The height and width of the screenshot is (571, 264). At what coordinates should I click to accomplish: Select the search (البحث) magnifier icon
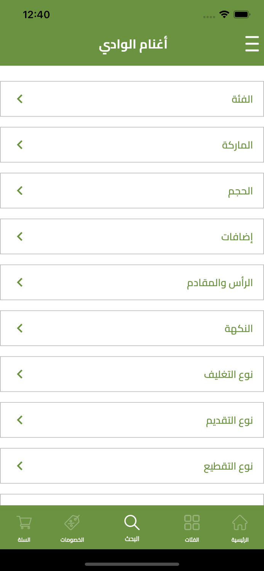point(132,522)
